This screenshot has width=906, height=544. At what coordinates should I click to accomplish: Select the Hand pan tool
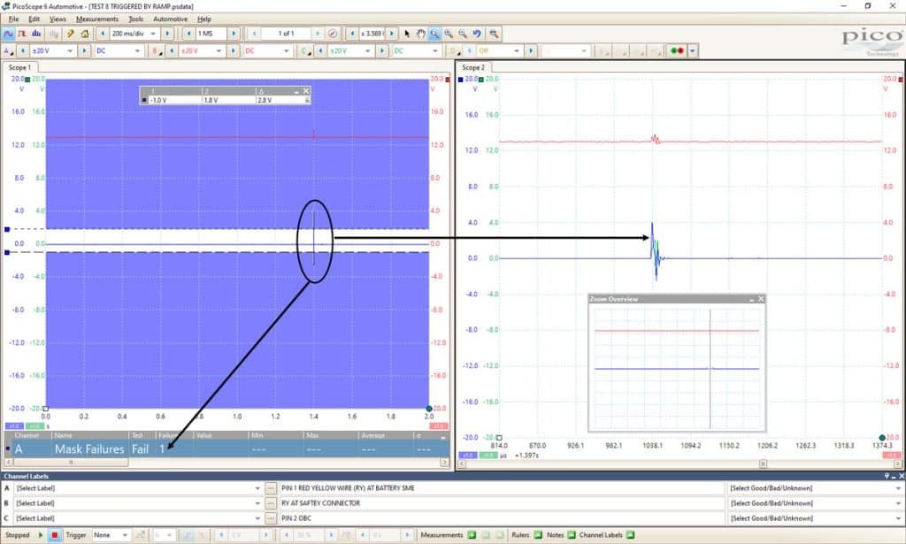[x=420, y=34]
